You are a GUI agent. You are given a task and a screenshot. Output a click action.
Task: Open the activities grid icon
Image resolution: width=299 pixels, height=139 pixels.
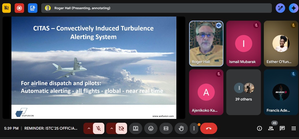tap(294, 128)
